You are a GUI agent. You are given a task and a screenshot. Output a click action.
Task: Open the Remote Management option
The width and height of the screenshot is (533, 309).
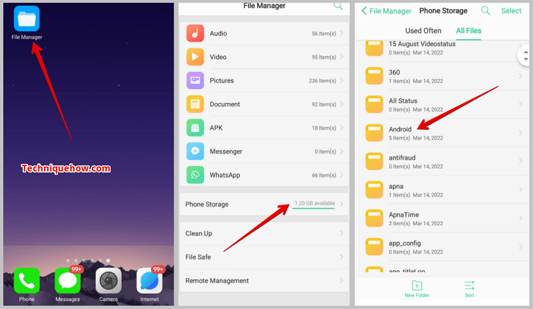click(264, 280)
